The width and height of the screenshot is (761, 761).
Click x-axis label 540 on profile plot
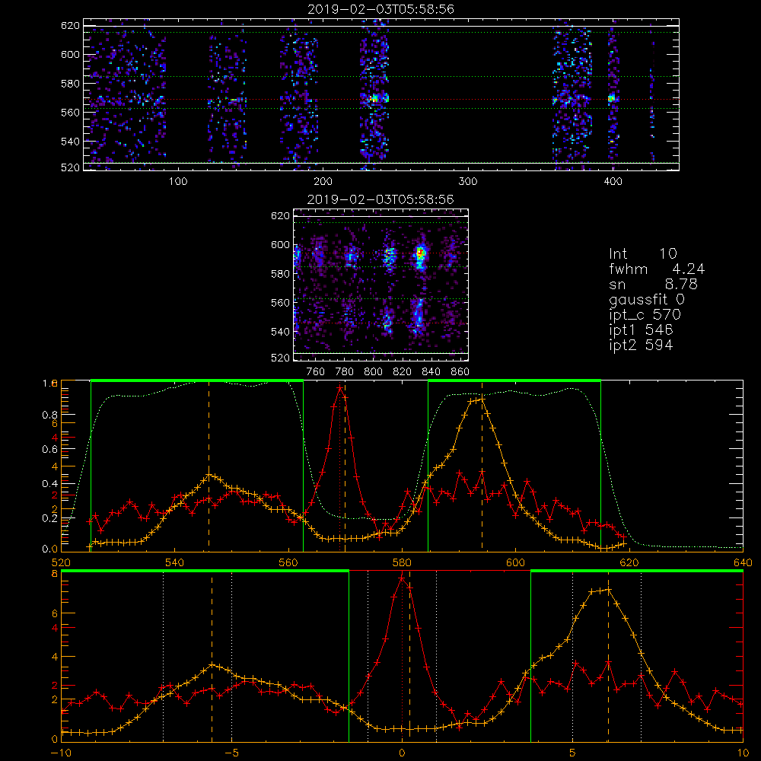[175, 562]
